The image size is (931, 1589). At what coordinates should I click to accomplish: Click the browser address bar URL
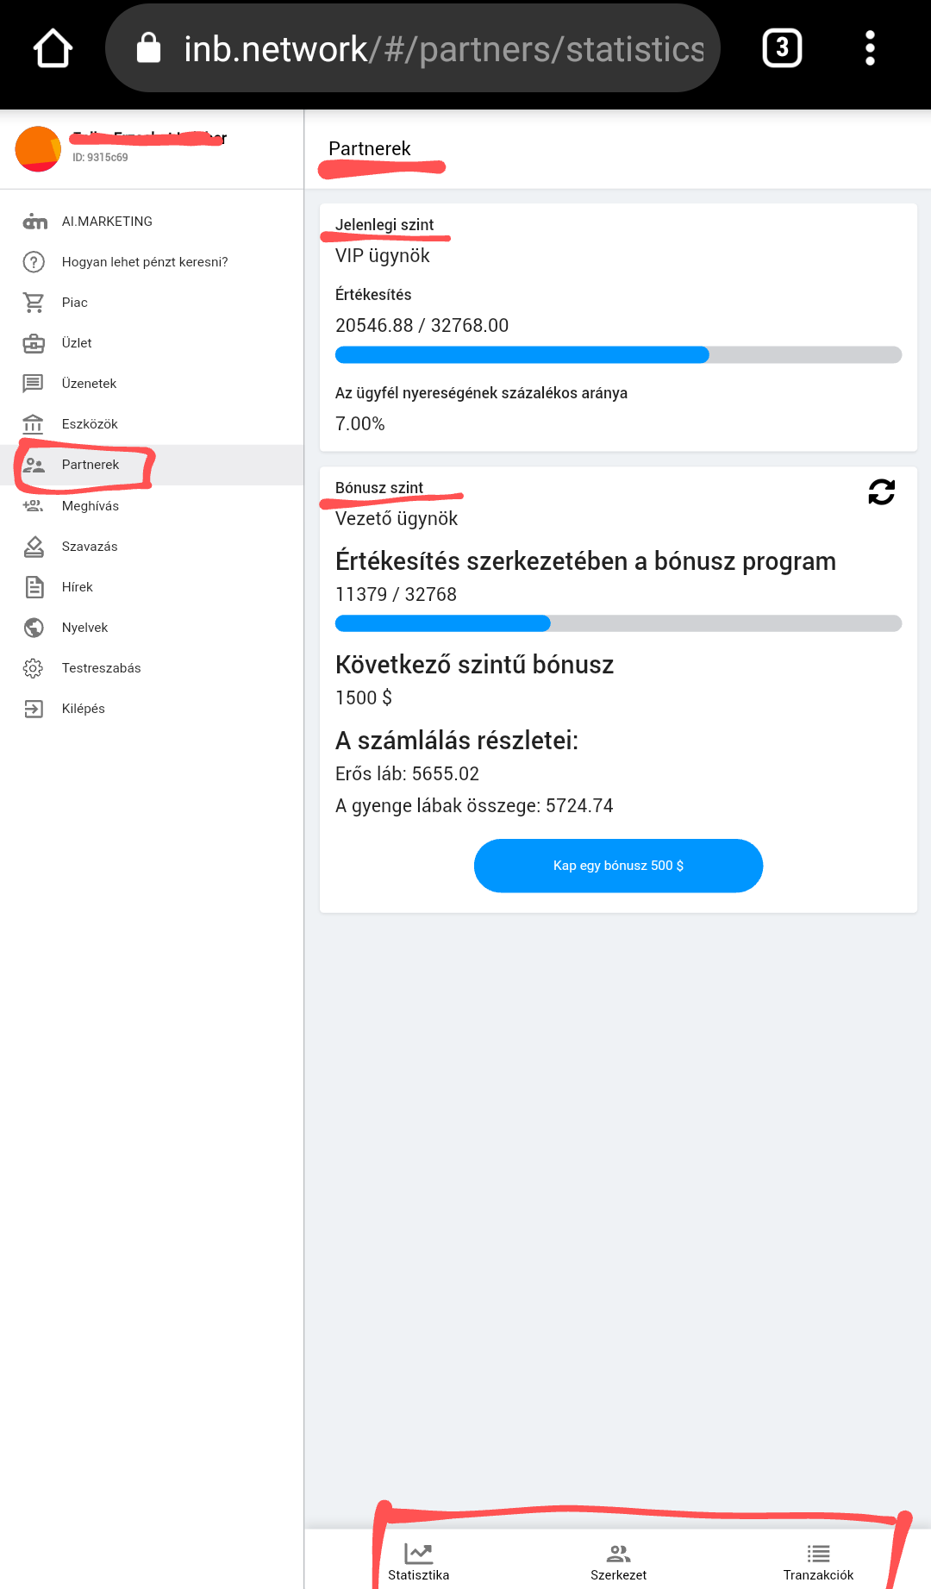443,49
